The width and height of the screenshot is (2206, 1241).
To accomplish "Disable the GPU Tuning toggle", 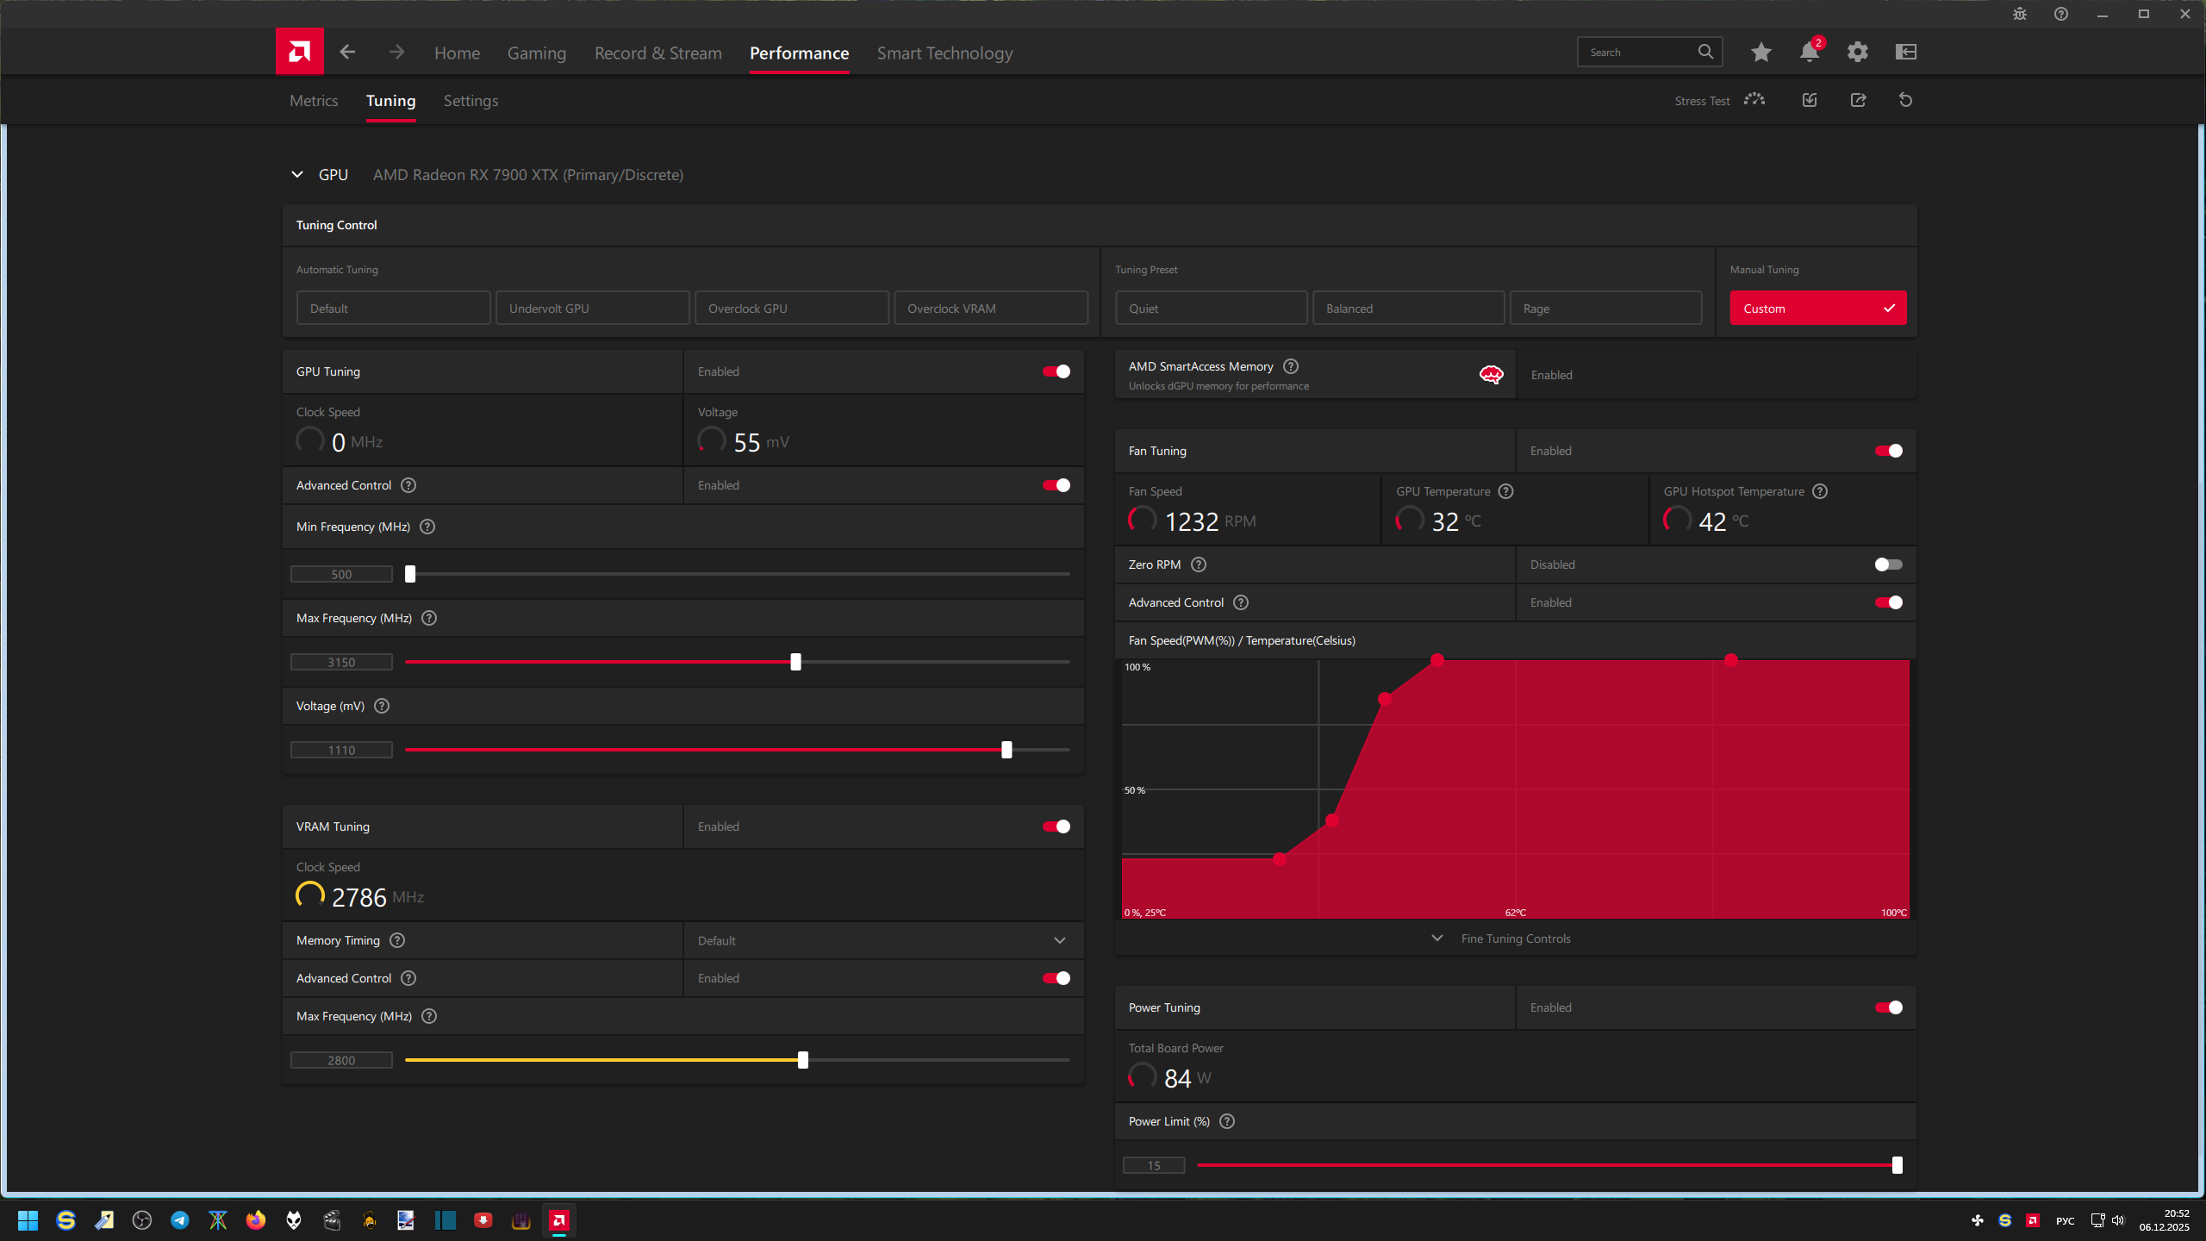I will [x=1056, y=371].
